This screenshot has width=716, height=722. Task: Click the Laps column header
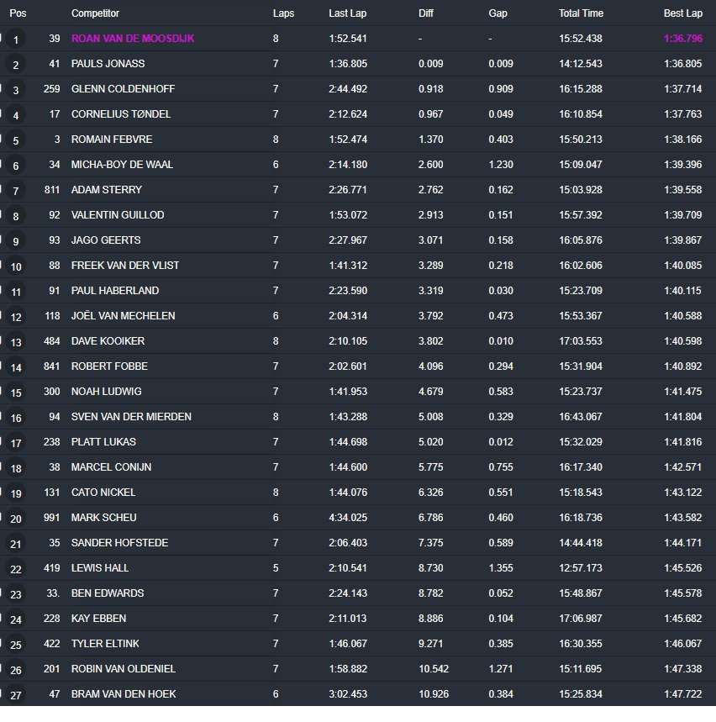[x=283, y=13]
